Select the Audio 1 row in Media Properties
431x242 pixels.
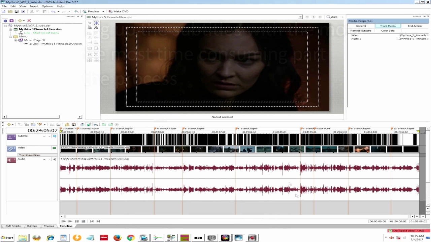click(389, 39)
